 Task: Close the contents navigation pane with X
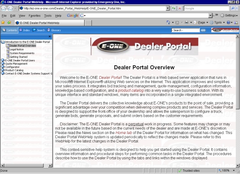coord(50,36)
